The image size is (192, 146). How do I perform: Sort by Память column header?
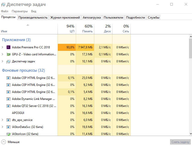85,29
